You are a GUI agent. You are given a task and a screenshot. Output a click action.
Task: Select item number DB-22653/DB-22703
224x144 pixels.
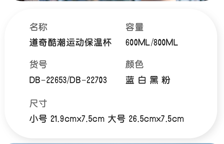pos(68,80)
